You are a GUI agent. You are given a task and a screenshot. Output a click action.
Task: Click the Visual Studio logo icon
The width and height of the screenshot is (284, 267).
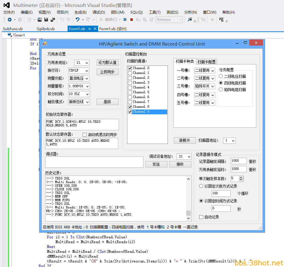7,5
